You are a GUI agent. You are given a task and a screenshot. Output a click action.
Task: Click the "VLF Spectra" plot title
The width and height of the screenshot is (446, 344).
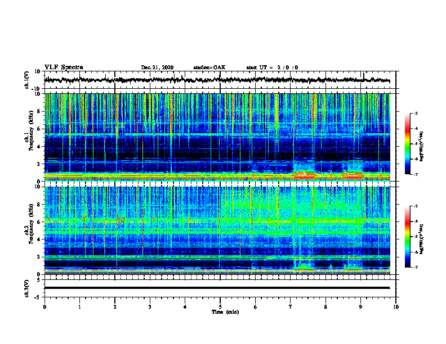point(64,67)
